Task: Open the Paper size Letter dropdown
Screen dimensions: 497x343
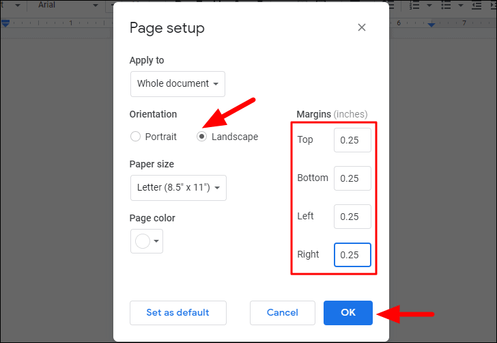Action: [x=178, y=187]
